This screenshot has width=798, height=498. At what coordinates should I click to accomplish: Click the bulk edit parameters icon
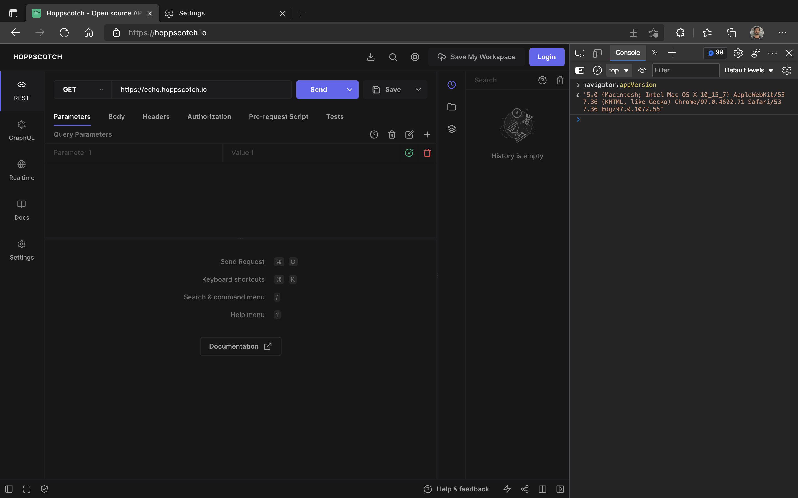tap(409, 134)
